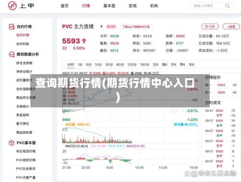Switch chart to 120分 tab
241x182 pixels.
point(132,65)
